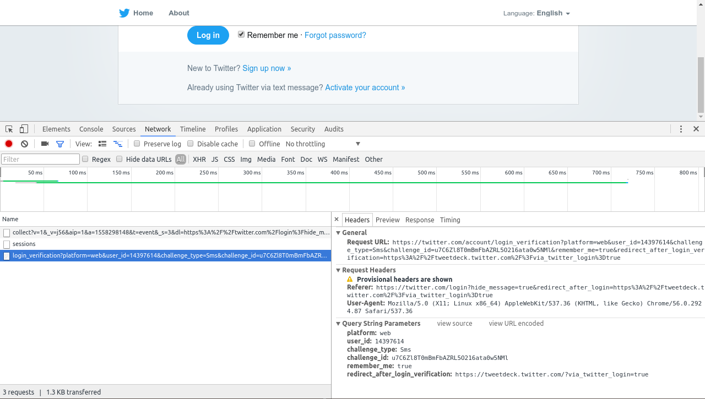The height and width of the screenshot is (399, 705).
Task: Clear the network log
Action: point(24,144)
